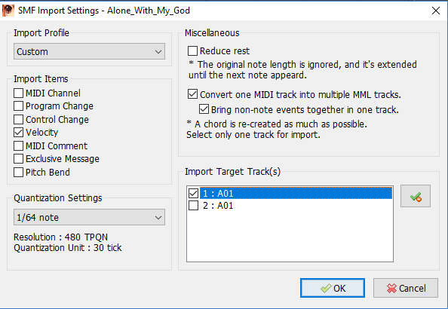
Task: Click the 'Resolution : 480 TPQN' text
Action: pyautogui.click(x=60, y=237)
